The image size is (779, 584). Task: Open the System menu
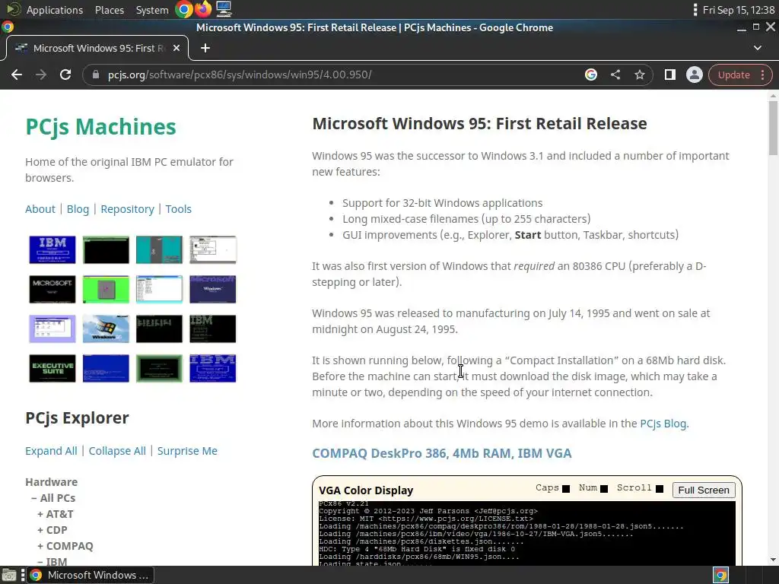(152, 10)
